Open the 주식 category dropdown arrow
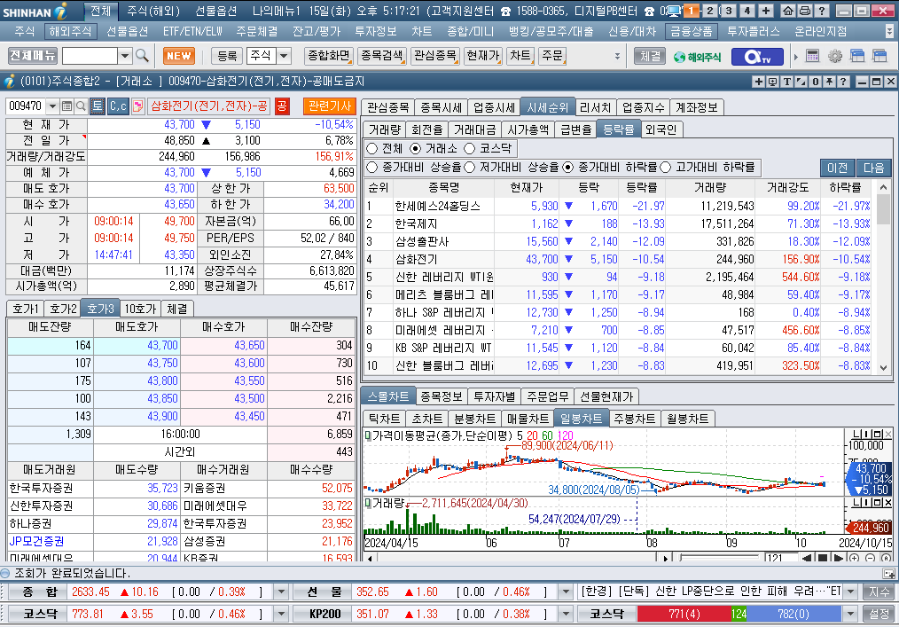The image size is (899, 627). click(x=284, y=56)
